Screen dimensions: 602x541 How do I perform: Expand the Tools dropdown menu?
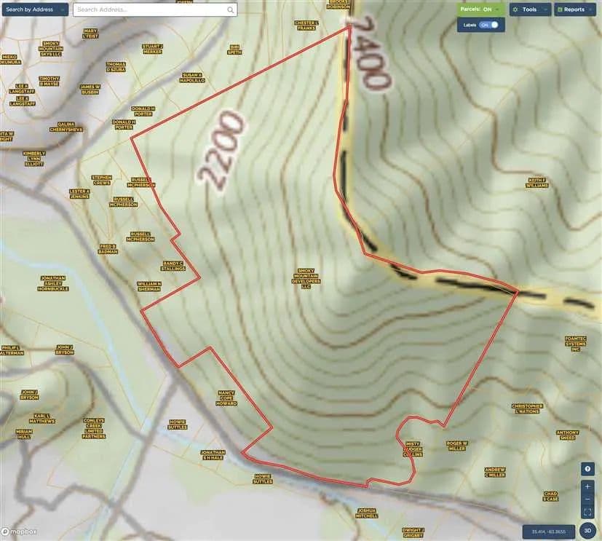point(529,9)
